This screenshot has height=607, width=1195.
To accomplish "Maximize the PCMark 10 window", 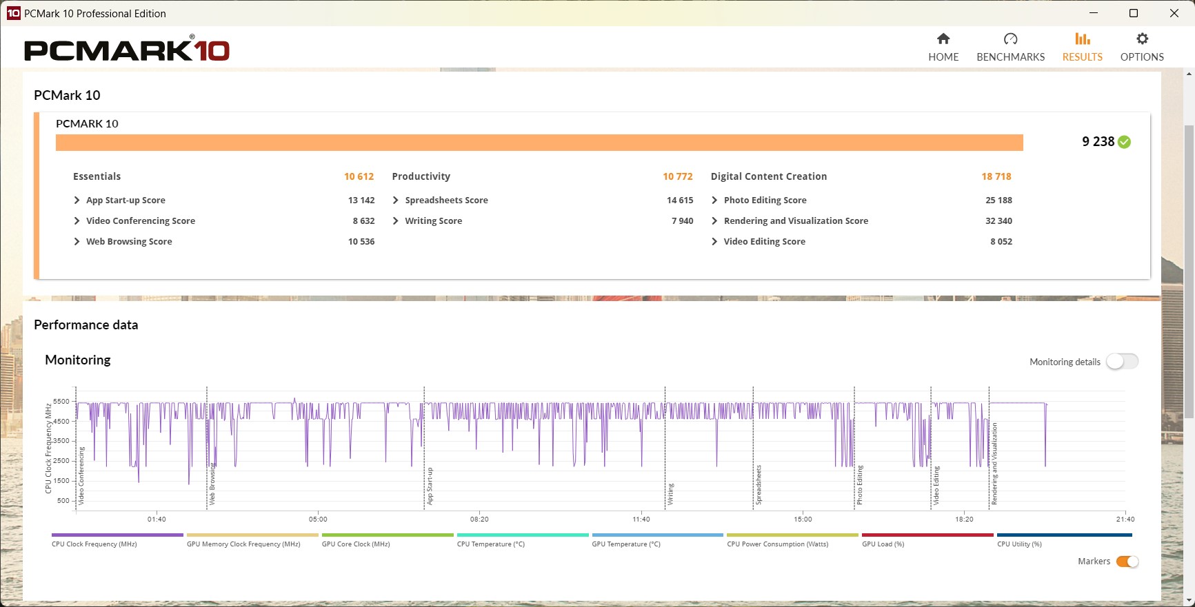I will (x=1134, y=13).
